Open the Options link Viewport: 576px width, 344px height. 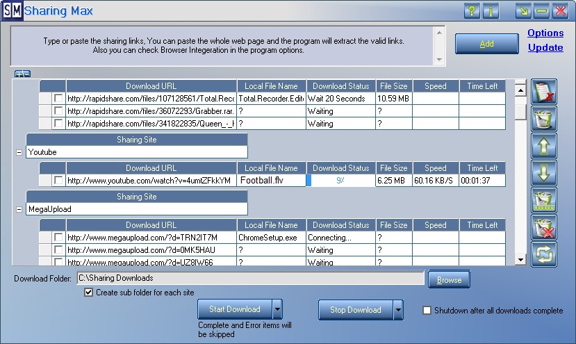[x=545, y=33]
